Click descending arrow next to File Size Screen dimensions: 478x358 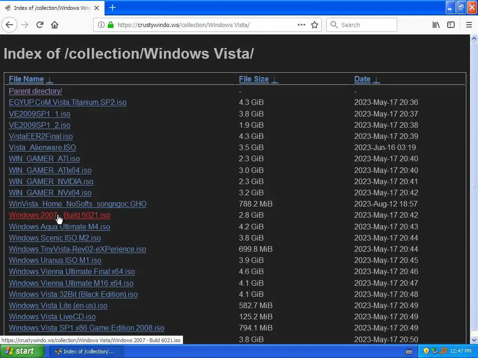click(x=274, y=79)
